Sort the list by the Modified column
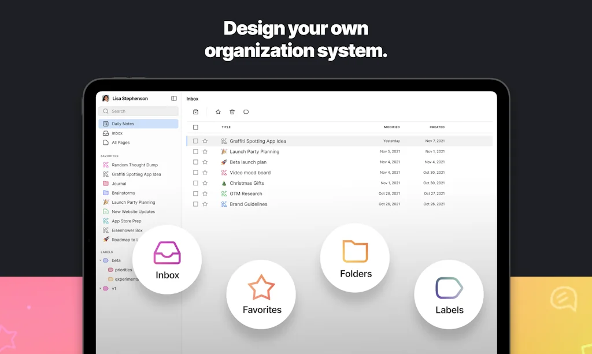 click(x=391, y=127)
